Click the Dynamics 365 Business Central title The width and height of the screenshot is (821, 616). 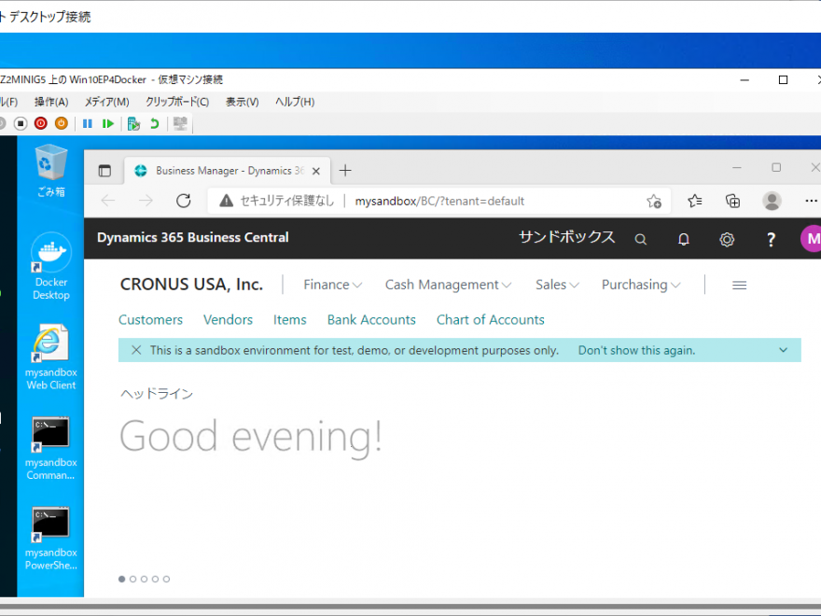193,237
